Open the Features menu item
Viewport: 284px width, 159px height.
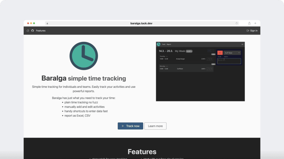coord(40,31)
